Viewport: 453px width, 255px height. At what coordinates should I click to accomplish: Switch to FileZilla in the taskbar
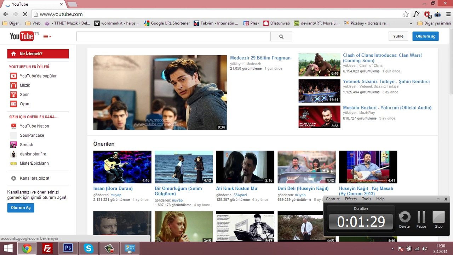coord(47,248)
